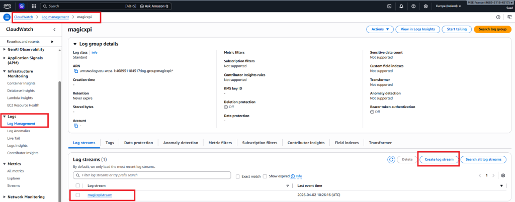Switch to the Anomaly detection tab
Screen dimensions: 515x202
(181, 143)
